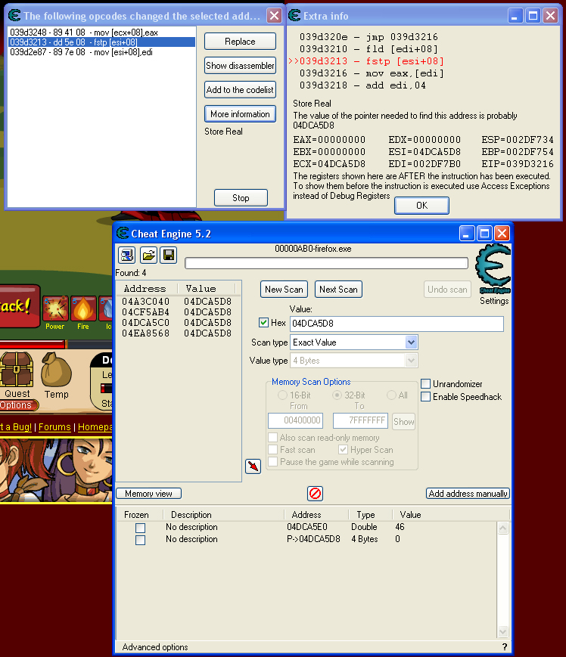Click the open process icon
This screenshot has height=657, width=566.
(126, 255)
